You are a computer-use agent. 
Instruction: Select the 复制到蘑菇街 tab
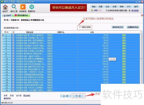pos(21,15)
